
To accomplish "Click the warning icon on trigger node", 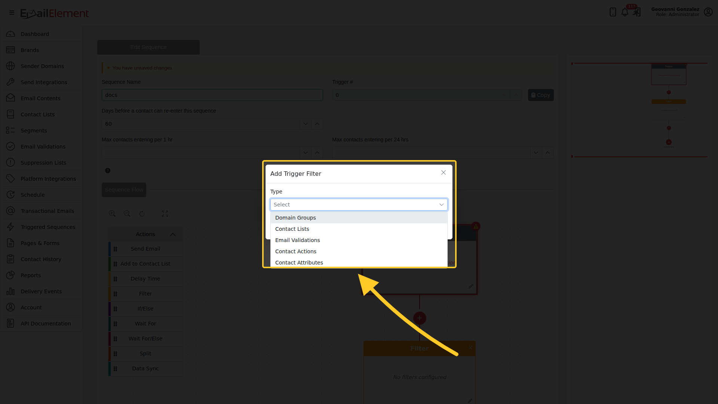I will pyautogui.click(x=476, y=226).
